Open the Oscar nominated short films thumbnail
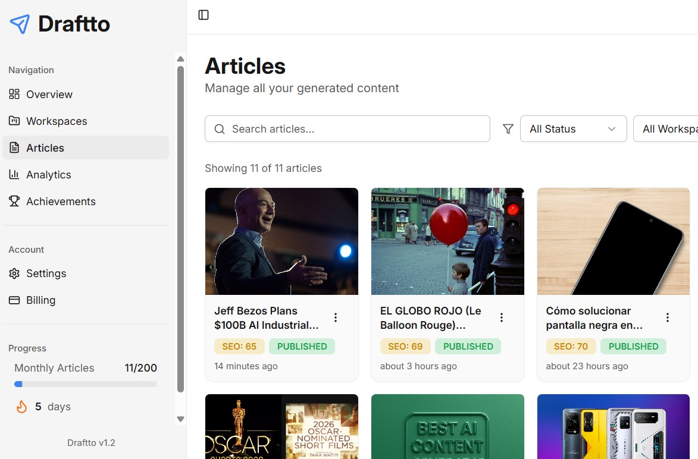Viewport: 698px width, 459px height. (x=282, y=426)
